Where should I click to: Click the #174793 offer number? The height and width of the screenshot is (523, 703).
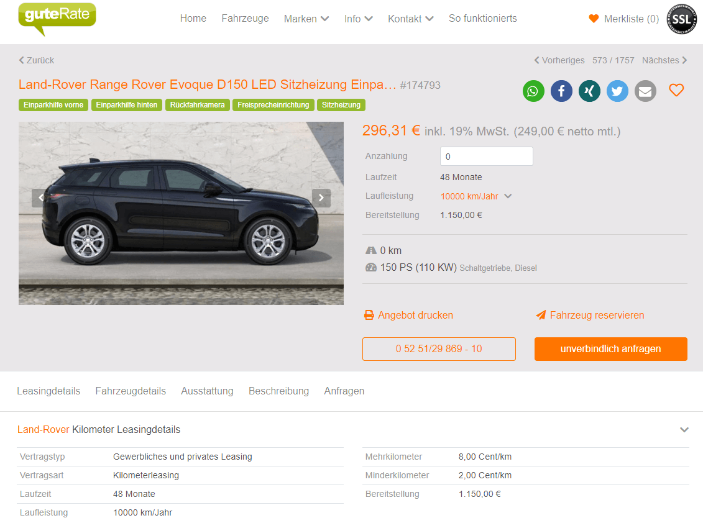[420, 85]
